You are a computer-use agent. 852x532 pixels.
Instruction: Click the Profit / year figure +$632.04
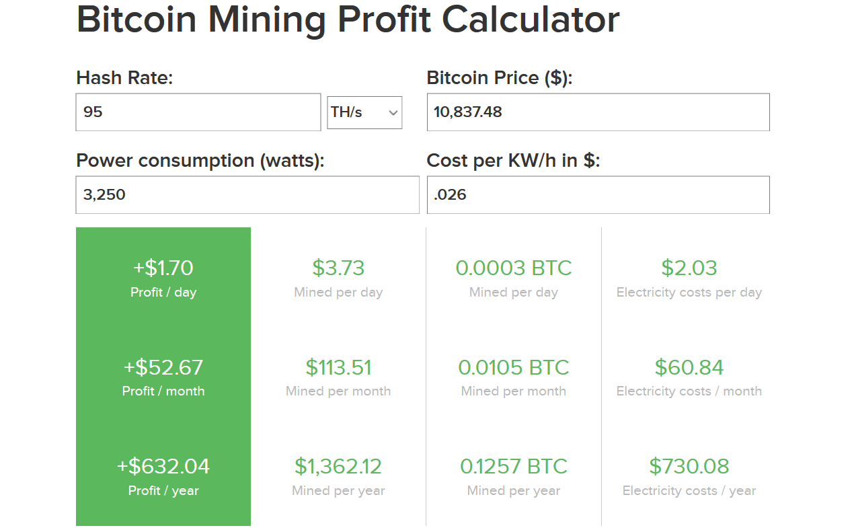[163, 466]
